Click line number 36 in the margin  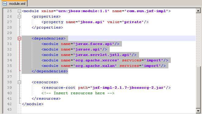point(9,71)
